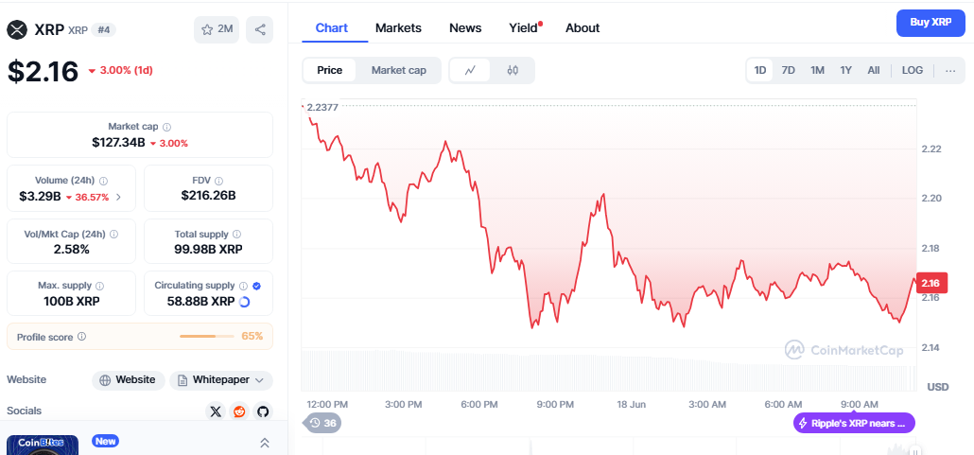This screenshot has width=974, height=455.
Task: Click the 18 Jun date label
Action: coord(631,404)
